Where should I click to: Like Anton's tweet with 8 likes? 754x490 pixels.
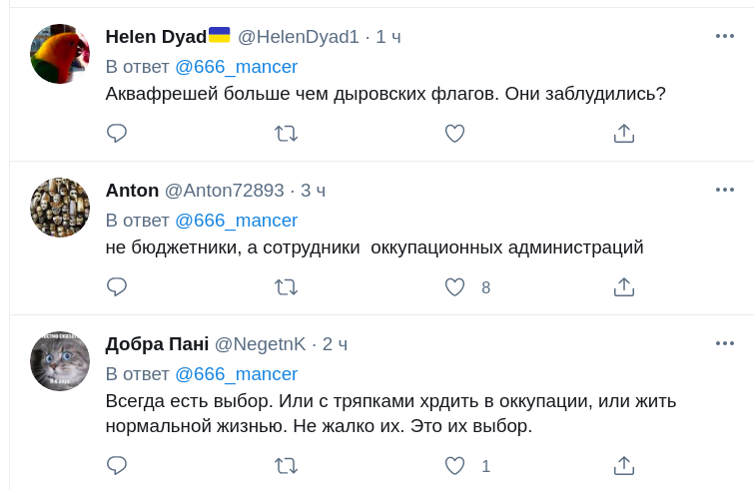[x=455, y=287]
